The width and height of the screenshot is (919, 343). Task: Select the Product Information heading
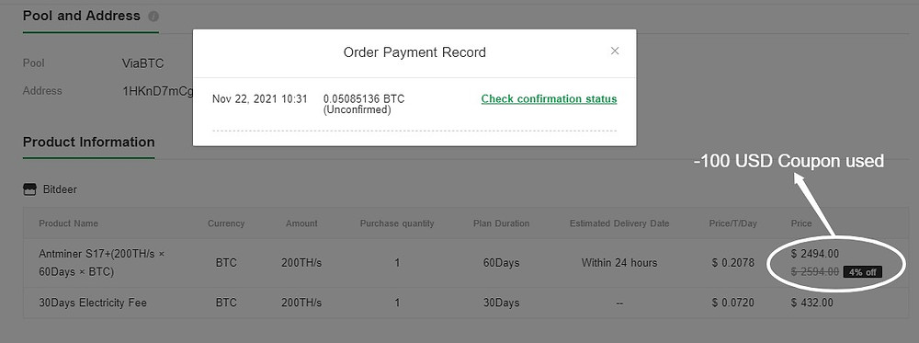pos(88,142)
